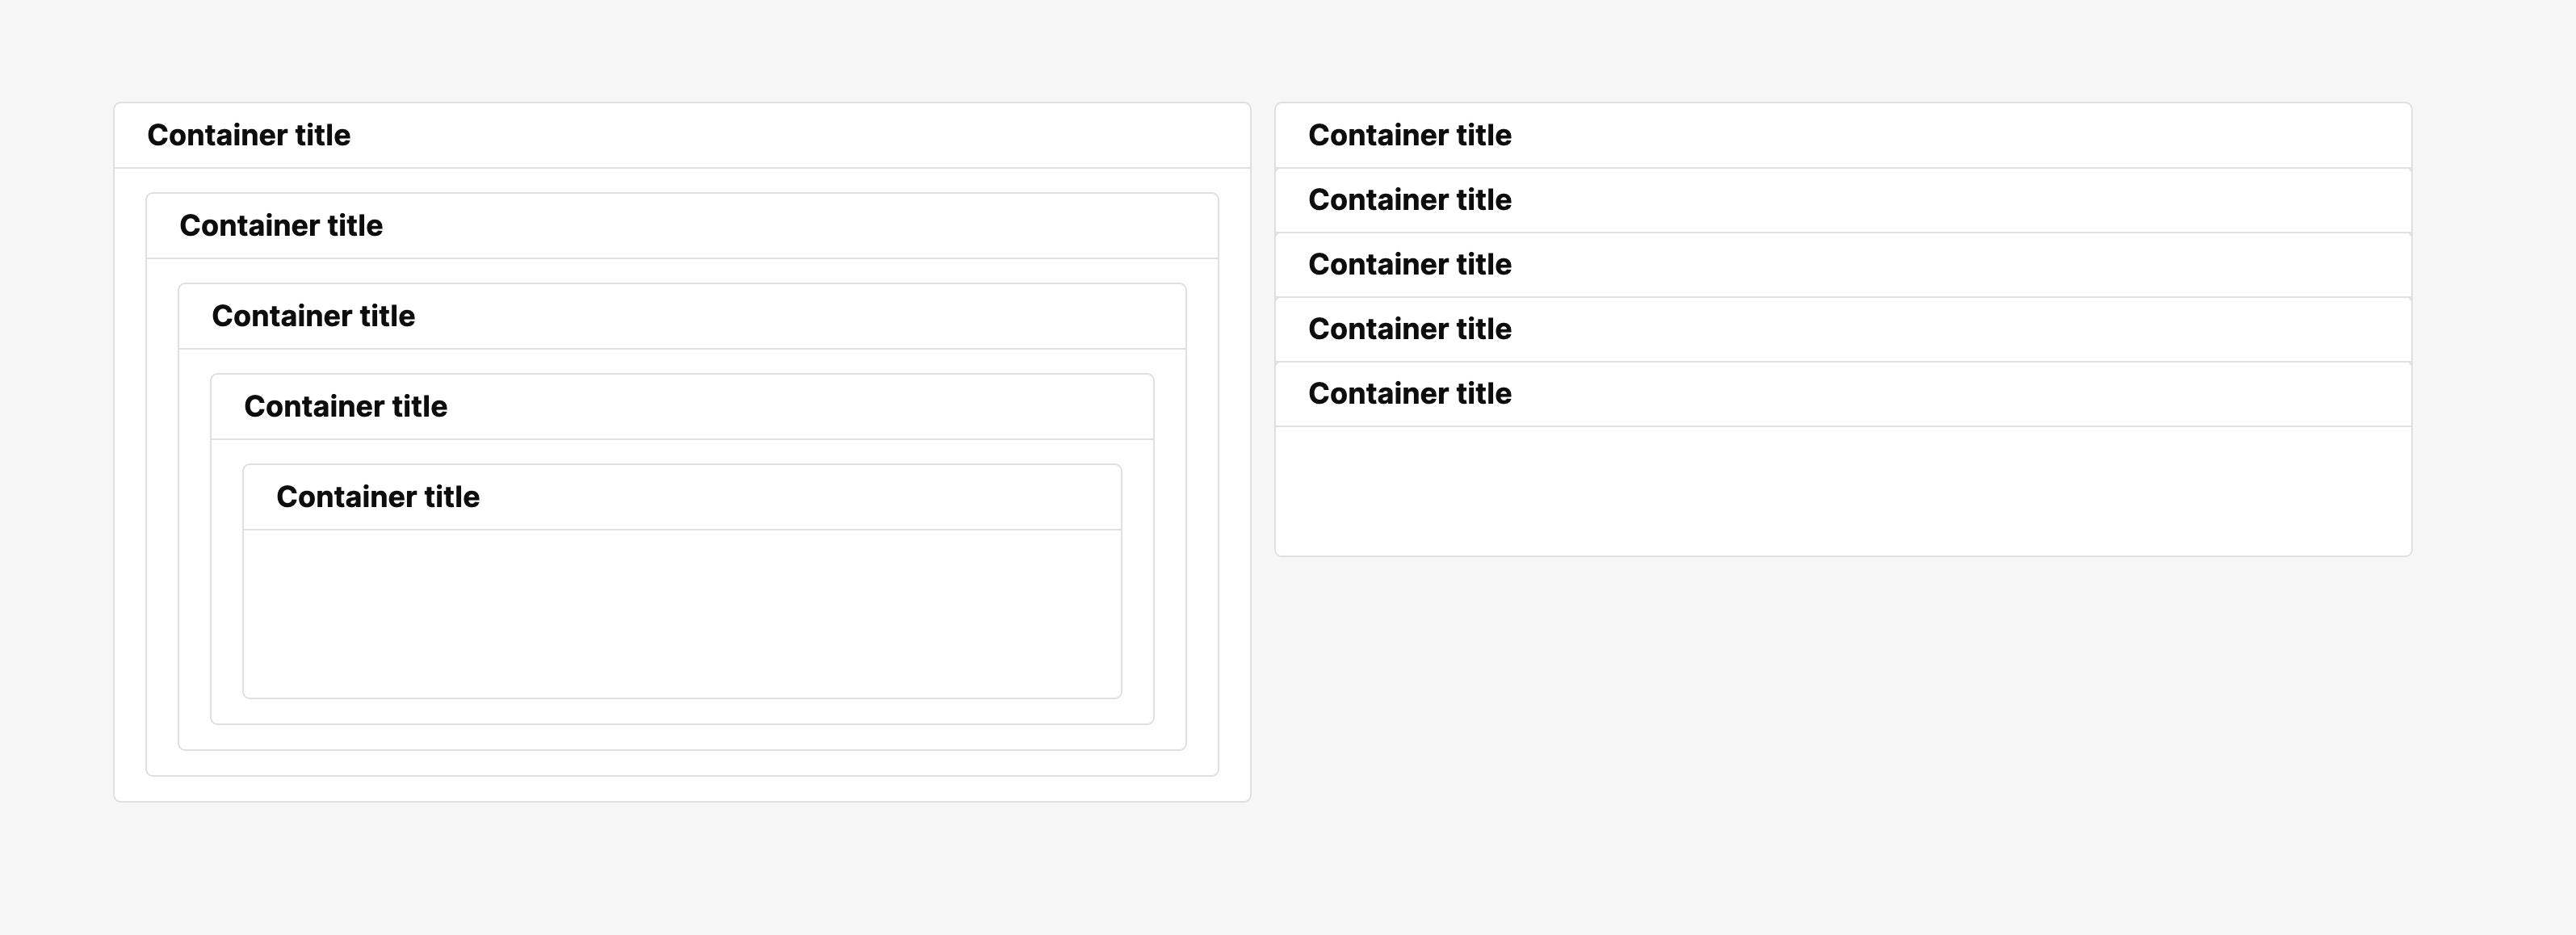Click the empty body below the stacked titles
This screenshot has width=2576, height=935.
1842,490
